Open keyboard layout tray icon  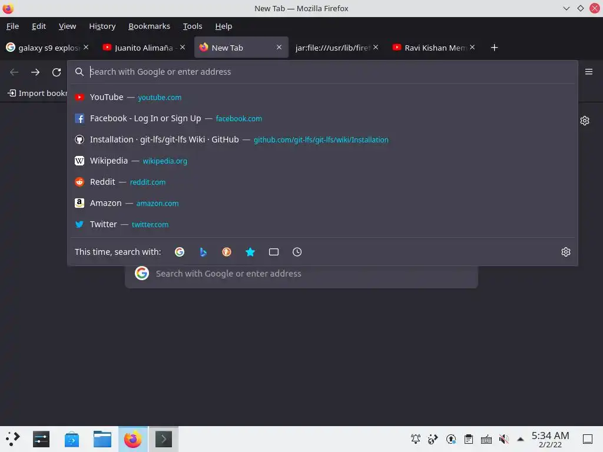(486, 439)
